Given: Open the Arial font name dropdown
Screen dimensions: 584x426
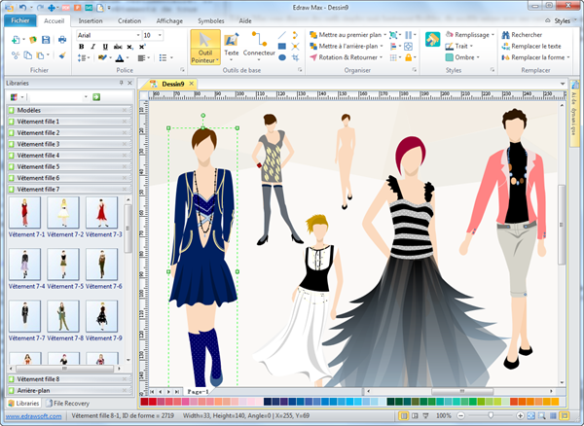Looking at the screenshot, I should [x=136, y=35].
